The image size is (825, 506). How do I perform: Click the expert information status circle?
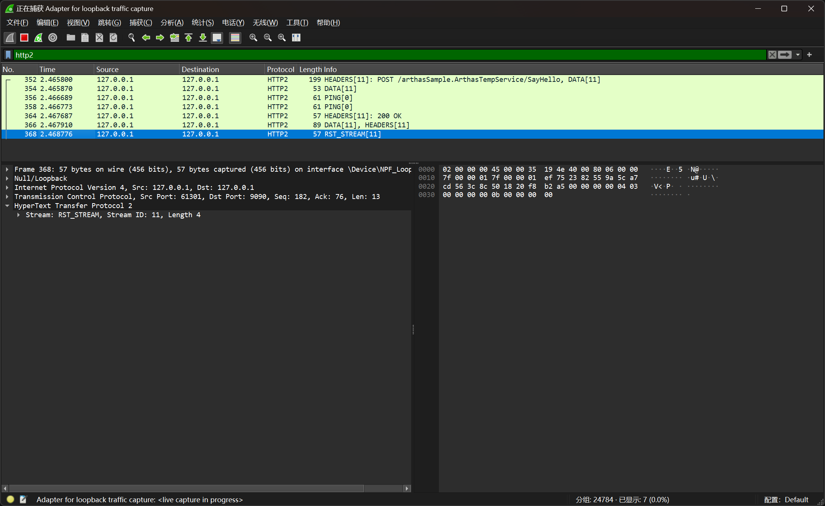click(x=10, y=499)
